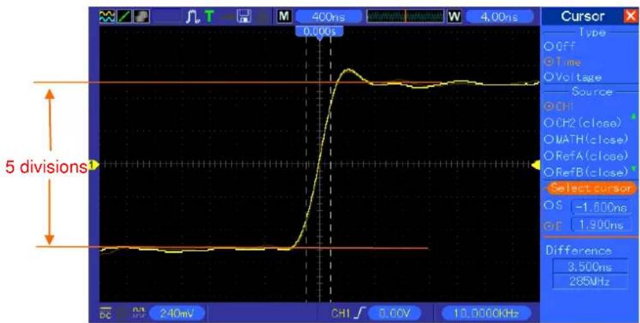Select the E cursor radio button
The width and height of the screenshot is (640, 323).
(548, 225)
